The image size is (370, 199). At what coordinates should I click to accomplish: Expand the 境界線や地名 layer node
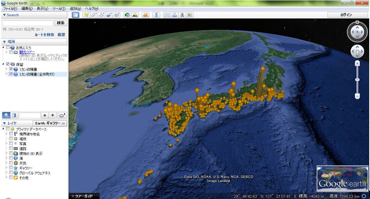(7, 133)
